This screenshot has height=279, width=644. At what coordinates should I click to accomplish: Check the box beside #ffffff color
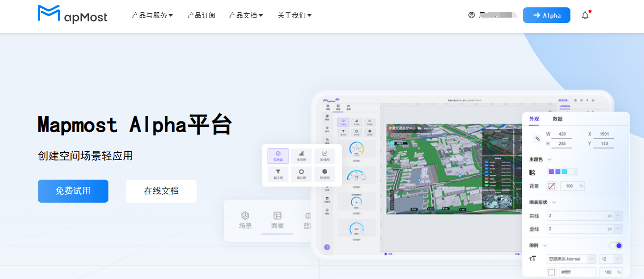552,272
